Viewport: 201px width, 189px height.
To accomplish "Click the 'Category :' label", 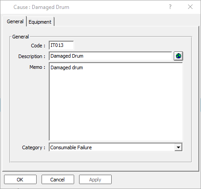I will pos(33,147).
